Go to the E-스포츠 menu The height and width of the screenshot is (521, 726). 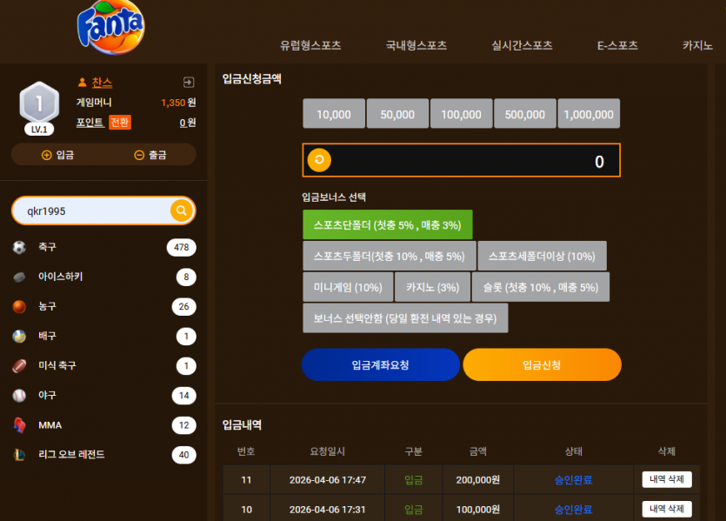click(617, 45)
